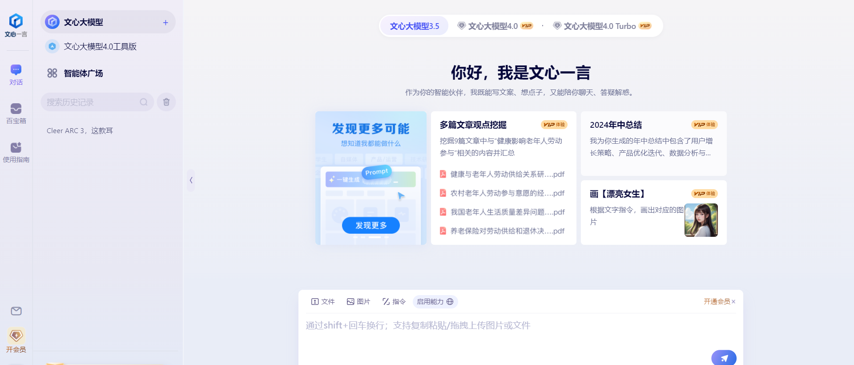Click the send paper-plane button
The height and width of the screenshot is (365, 854).
point(724,357)
